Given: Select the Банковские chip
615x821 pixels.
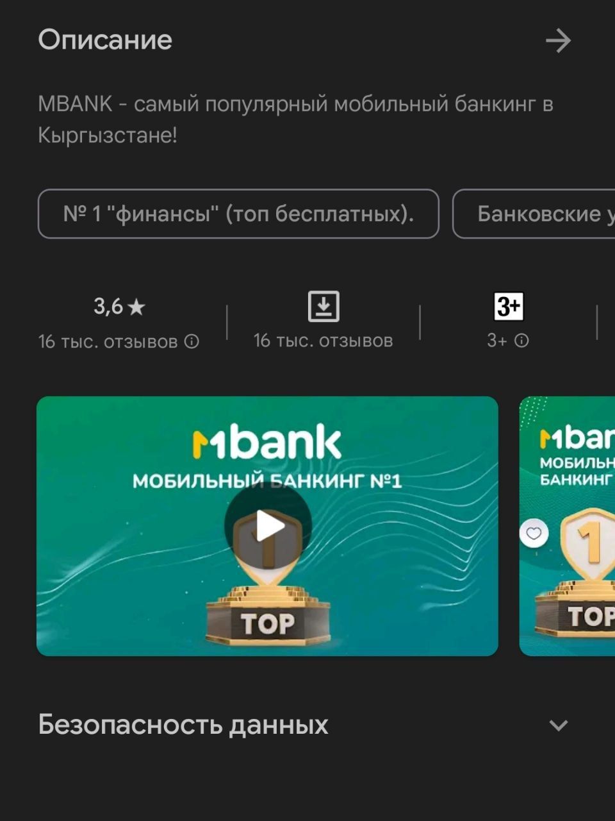Looking at the screenshot, I should [534, 214].
